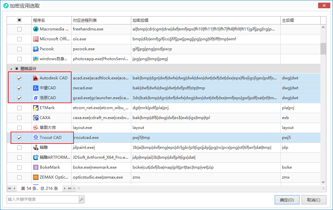Click the 草图大师 icon

click(36, 128)
